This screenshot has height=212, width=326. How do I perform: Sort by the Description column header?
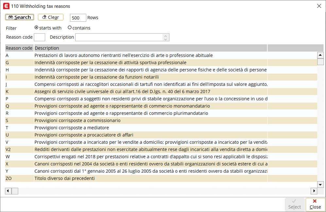pyautogui.click(x=150, y=48)
